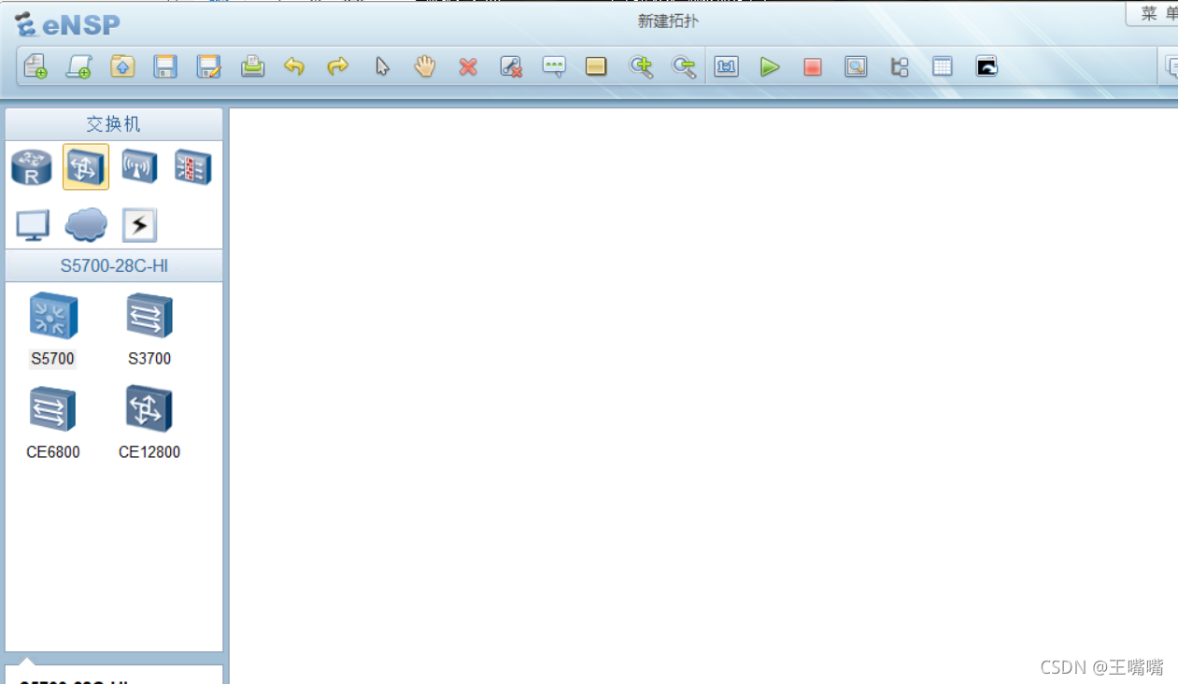Select the WLAN device category
The width and height of the screenshot is (1178, 684).
click(x=139, y=167)
